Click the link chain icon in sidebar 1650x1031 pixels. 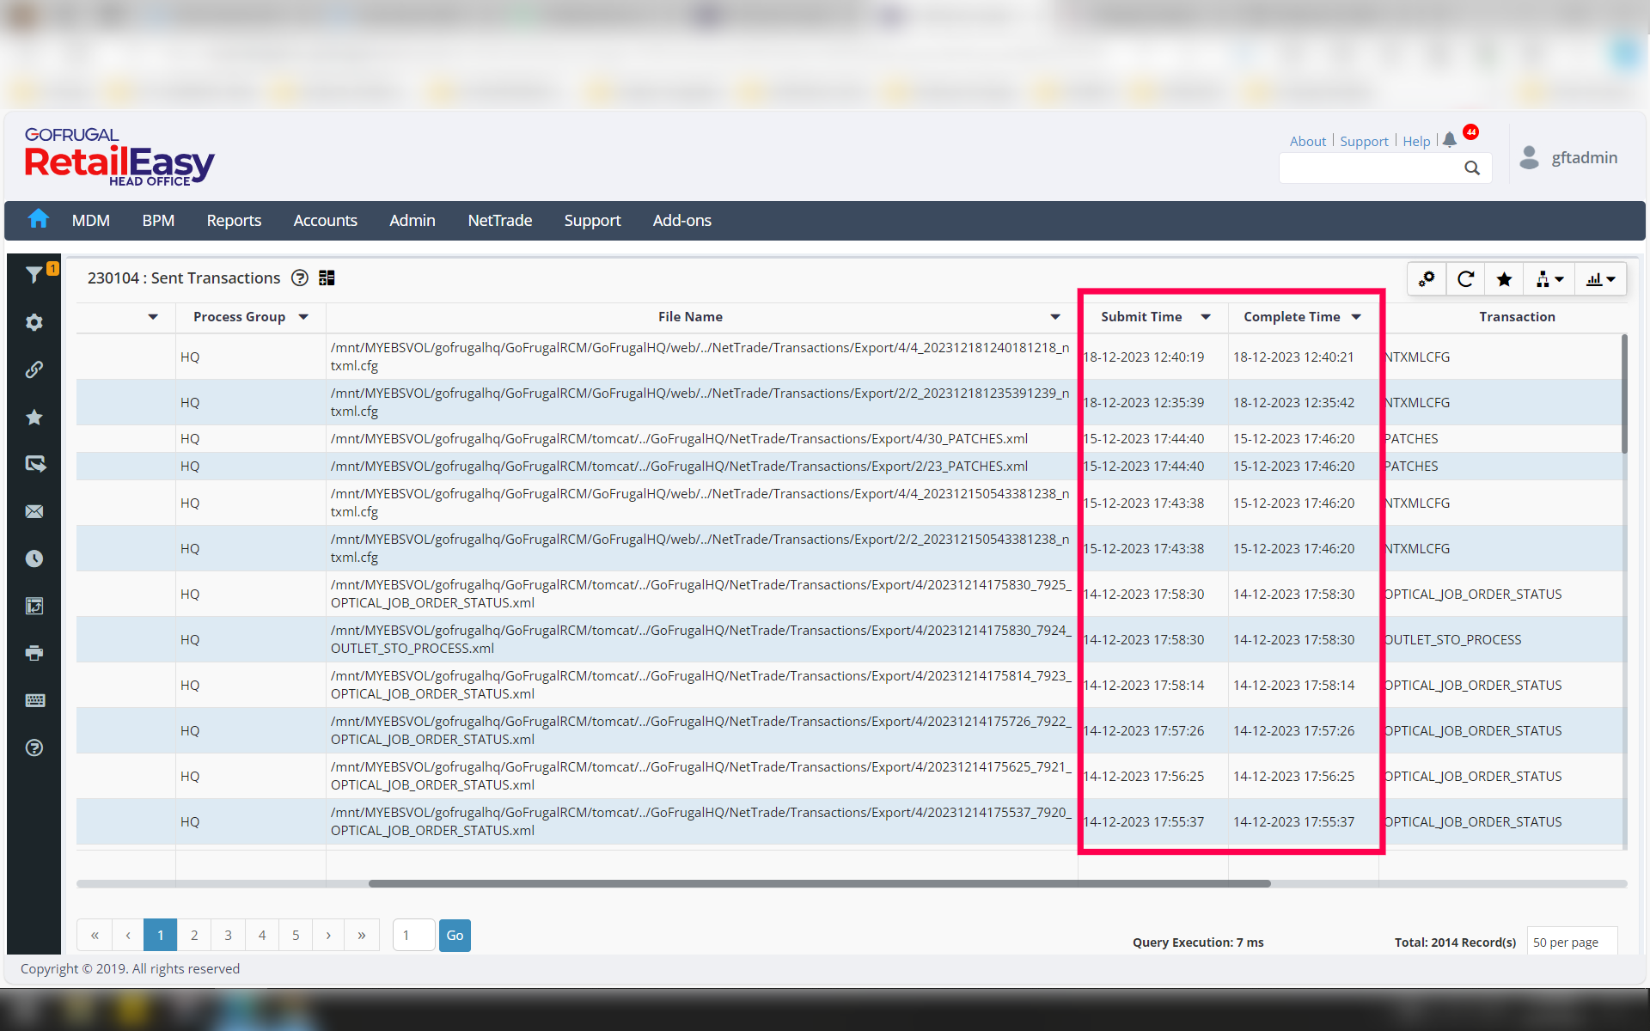tap(34, 369)
